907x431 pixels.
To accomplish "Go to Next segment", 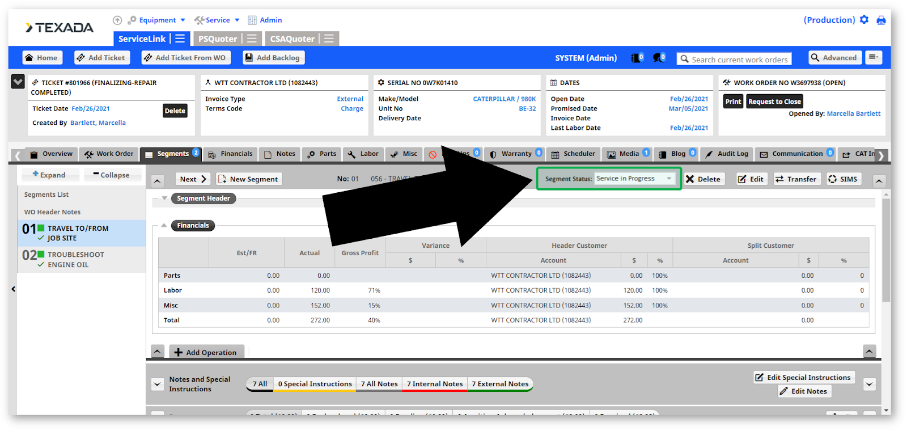I will pos(193,179).
